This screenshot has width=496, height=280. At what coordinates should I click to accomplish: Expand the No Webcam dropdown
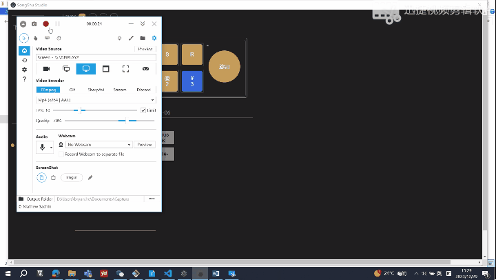[x=98, y=145]
